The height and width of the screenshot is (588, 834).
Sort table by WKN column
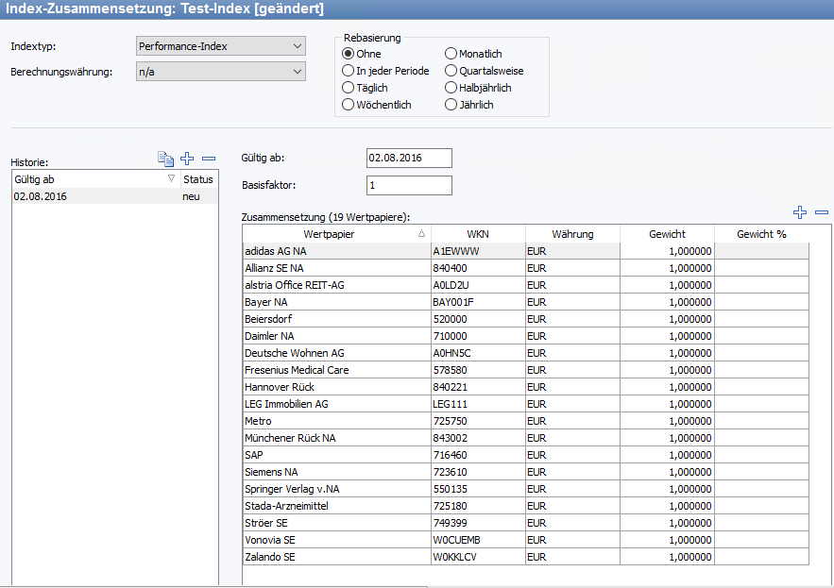tap(478, 234)
